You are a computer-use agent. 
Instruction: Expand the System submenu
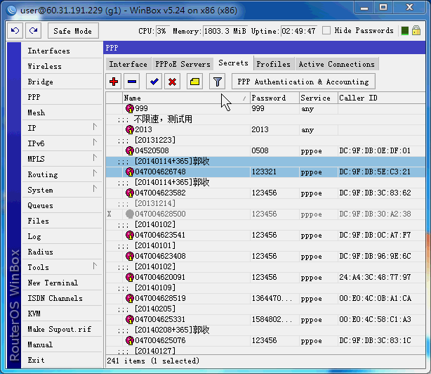coord(63,190)
